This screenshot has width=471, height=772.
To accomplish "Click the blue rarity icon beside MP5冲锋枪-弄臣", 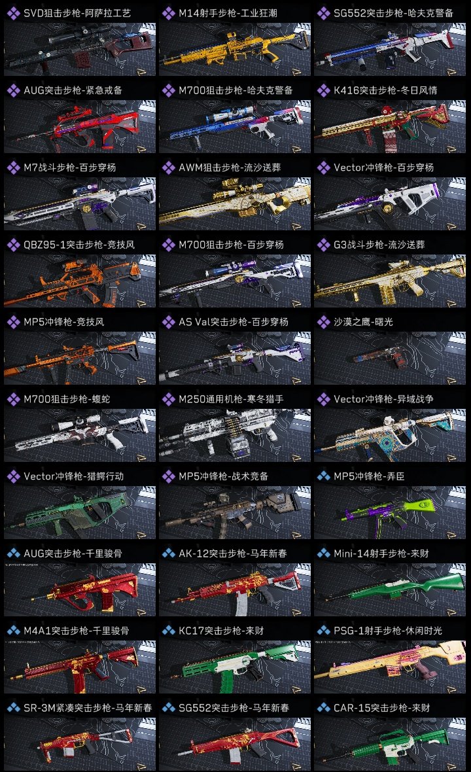I will (x=323, y=476).
